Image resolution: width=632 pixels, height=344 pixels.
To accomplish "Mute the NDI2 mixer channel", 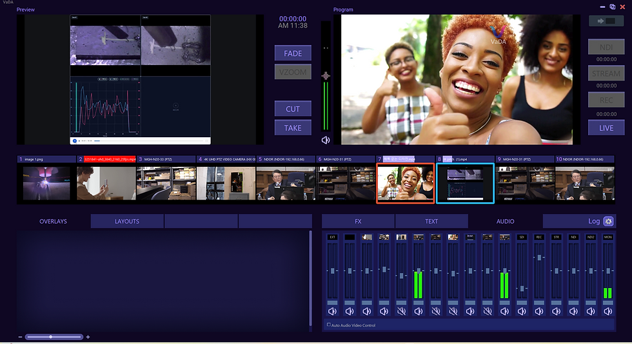I will 591,311.
